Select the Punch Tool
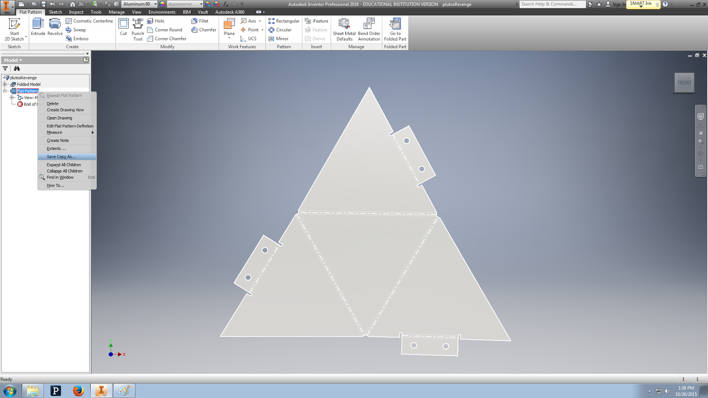The height and width of the screenshot is (398, 708). (x=138, y=30)
